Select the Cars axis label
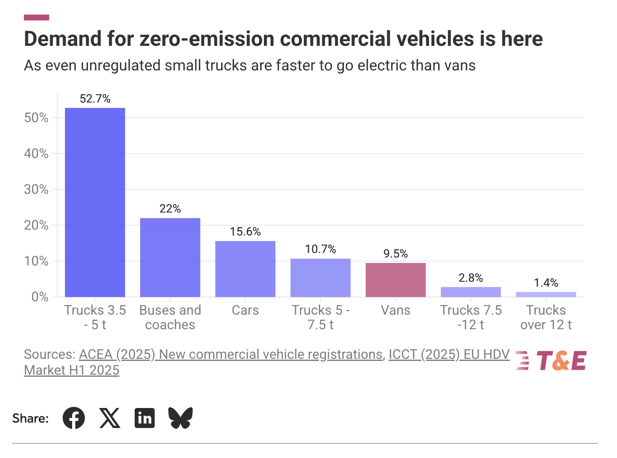Screen dimensions: 617x458 [245, 310]
